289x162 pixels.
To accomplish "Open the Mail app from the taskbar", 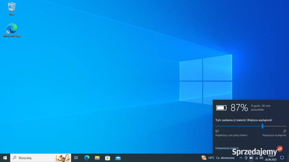I will pyautogui.click(x=118, y=158).
